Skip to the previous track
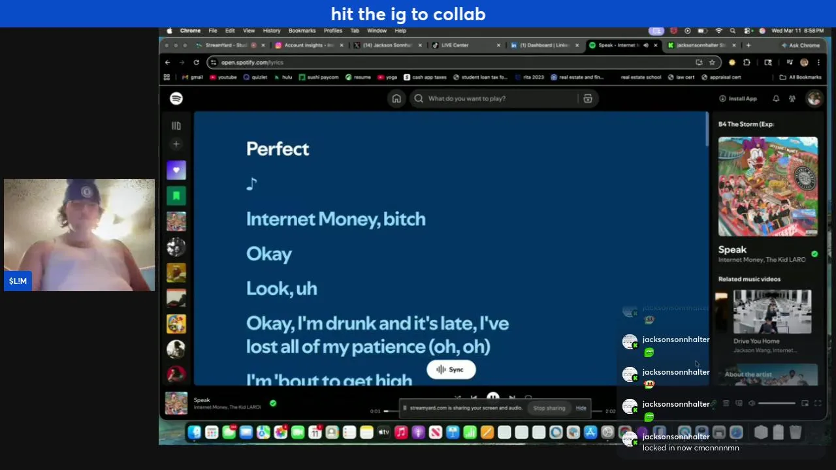The image size is (836, 470). [x=474, y=397]
